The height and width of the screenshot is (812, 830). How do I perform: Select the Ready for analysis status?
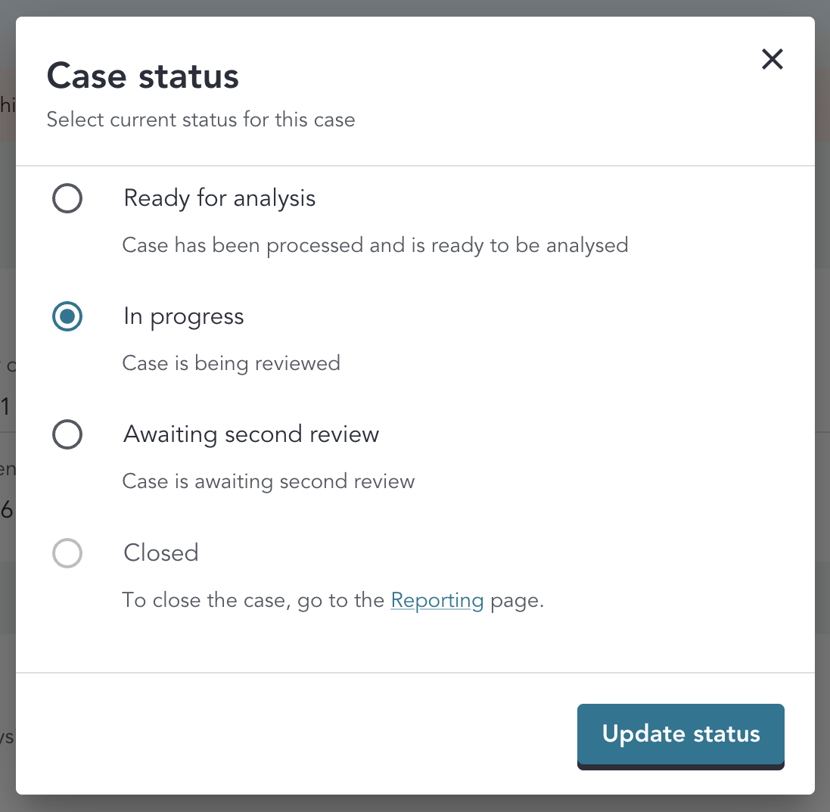point(67,198)
